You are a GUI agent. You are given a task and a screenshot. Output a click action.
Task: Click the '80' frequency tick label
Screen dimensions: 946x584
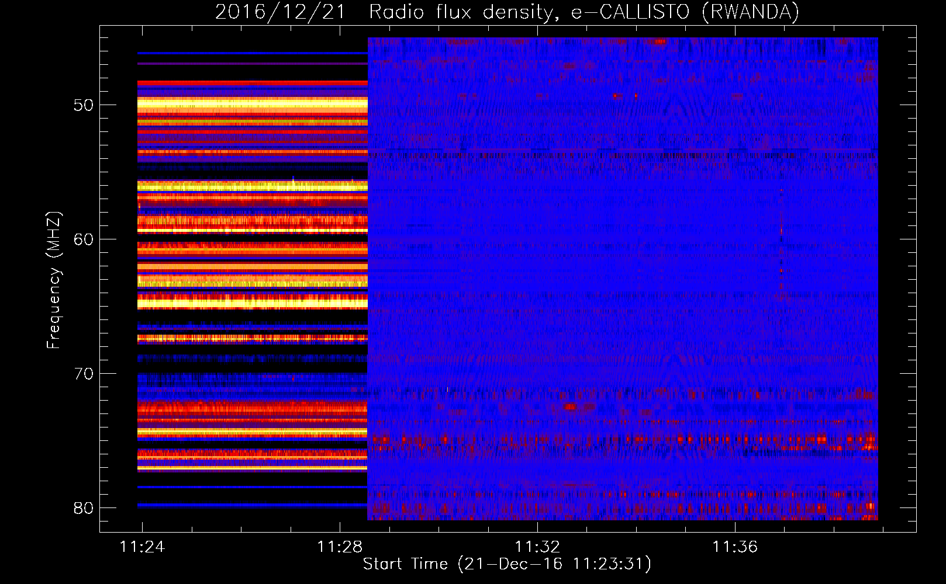(x=84, y=508)
